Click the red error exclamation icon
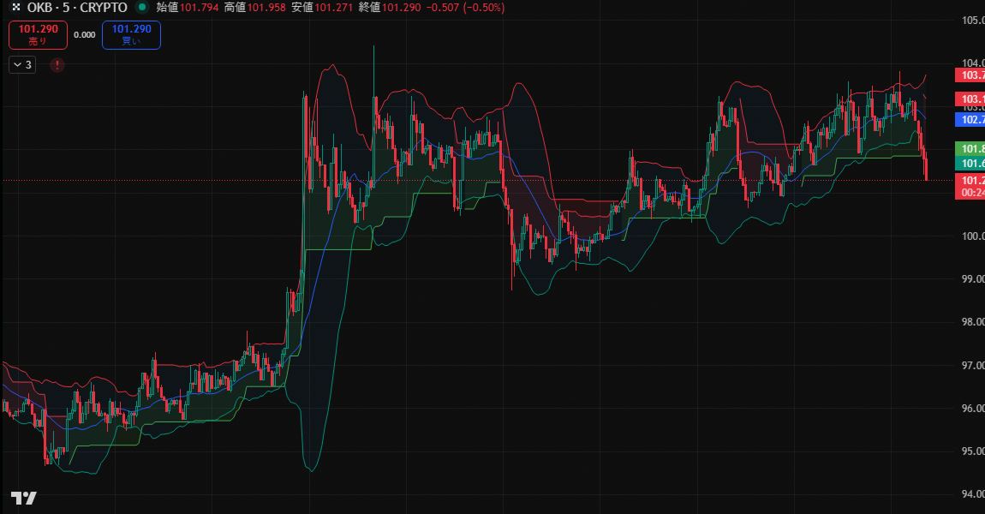This screenshot has width=985, height=514. click(x=57, y=64)
